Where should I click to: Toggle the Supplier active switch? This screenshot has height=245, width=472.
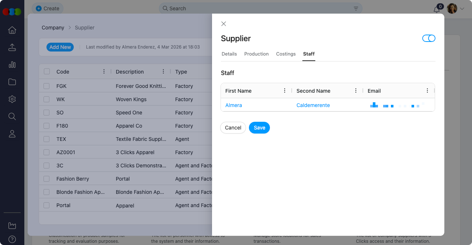(x=428, y=38)
